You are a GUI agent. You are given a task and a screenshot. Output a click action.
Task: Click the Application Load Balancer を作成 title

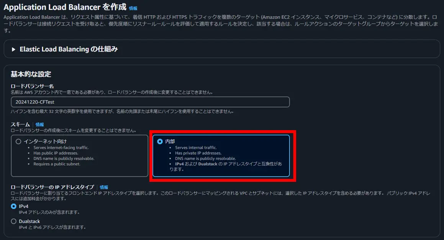65,7
